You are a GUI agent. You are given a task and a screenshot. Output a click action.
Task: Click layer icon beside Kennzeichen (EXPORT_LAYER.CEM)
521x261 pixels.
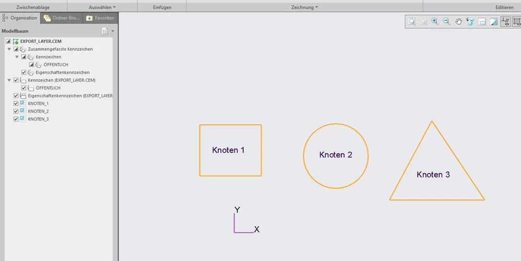coord(23,80)
